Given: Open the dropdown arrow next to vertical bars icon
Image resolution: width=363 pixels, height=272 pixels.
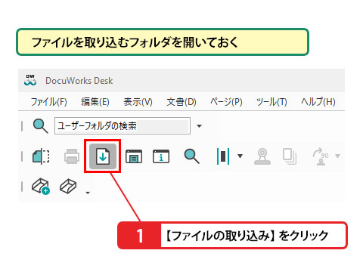Looking at the screenshot, I should click(240, 156).
